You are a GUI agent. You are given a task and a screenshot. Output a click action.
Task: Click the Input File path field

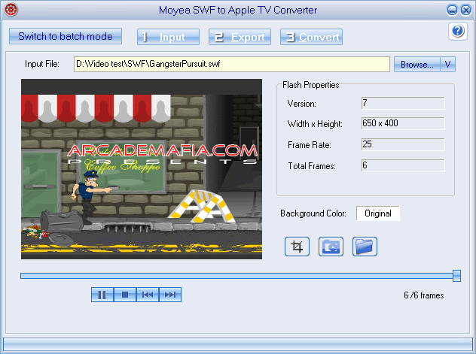(x=232, y=65)
